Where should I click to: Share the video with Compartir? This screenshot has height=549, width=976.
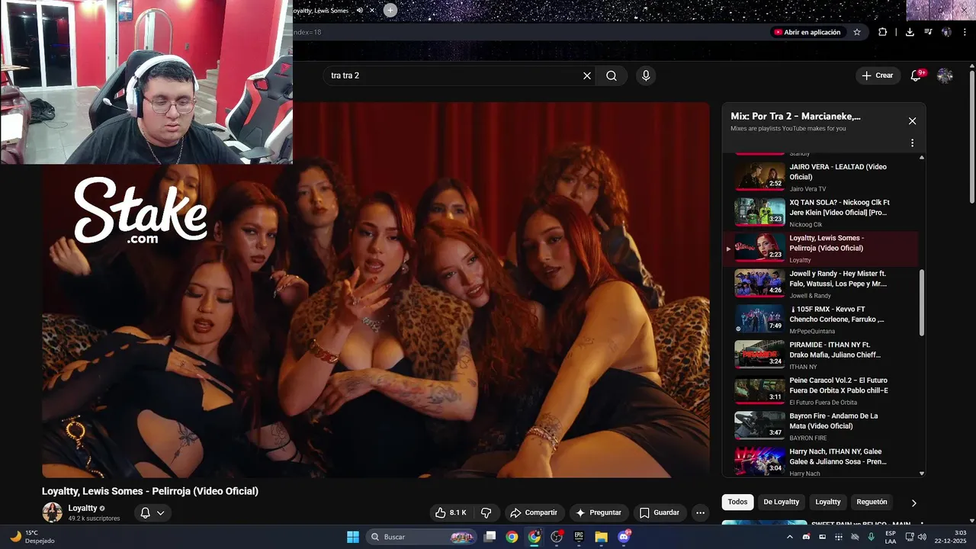click(x=534, y=512)
